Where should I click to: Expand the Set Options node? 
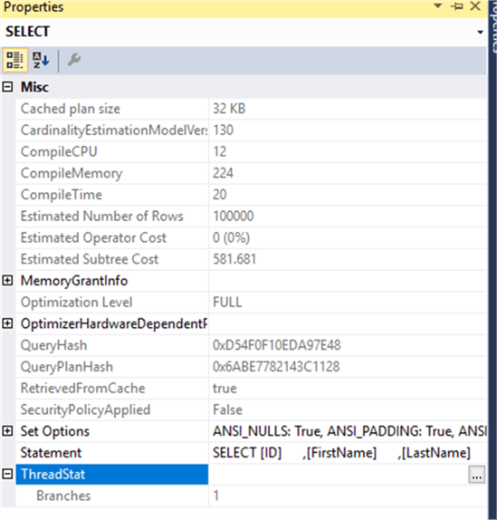pyautogui.click(x=7, y=431)
